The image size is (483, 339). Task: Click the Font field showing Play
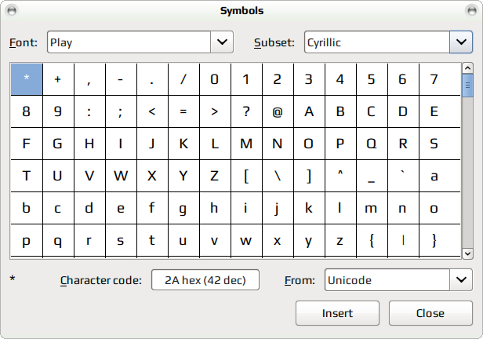point(129,42)
